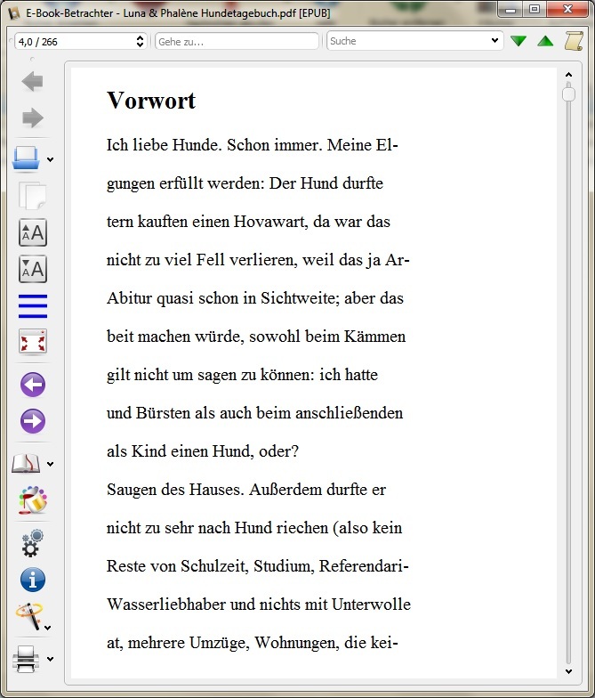The image size is (595, 698).
Task: Click the vertical scrollbar handle
Action: pos(569,93)
